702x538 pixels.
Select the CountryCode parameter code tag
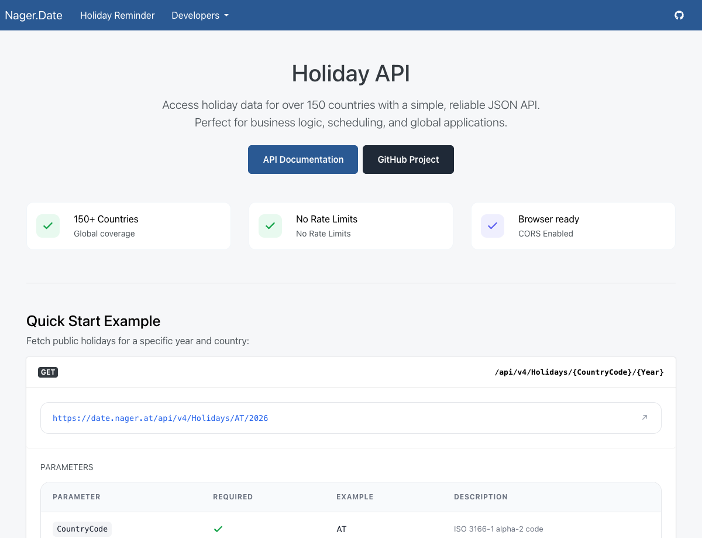(x=82, y=529)
